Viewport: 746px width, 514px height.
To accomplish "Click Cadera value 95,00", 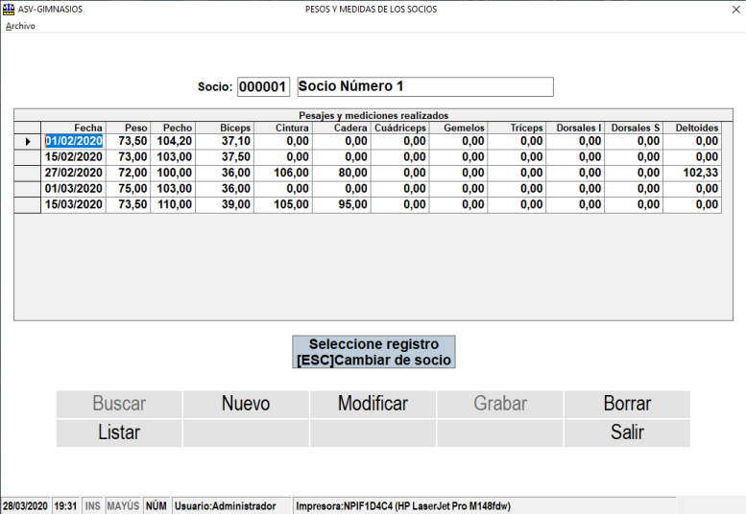I will coord(342,205).
